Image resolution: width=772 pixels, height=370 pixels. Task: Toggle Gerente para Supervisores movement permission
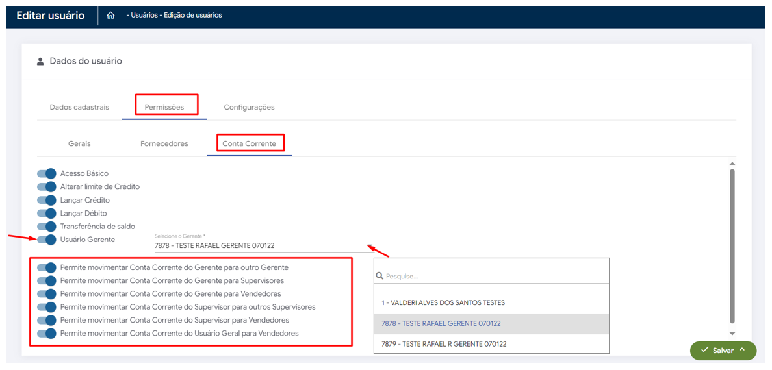pos(47,281)
